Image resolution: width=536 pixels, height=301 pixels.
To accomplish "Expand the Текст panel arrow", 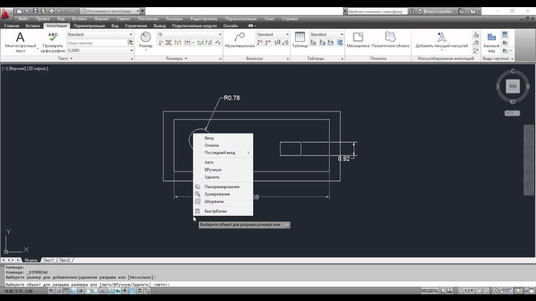I will coord(71,59).
